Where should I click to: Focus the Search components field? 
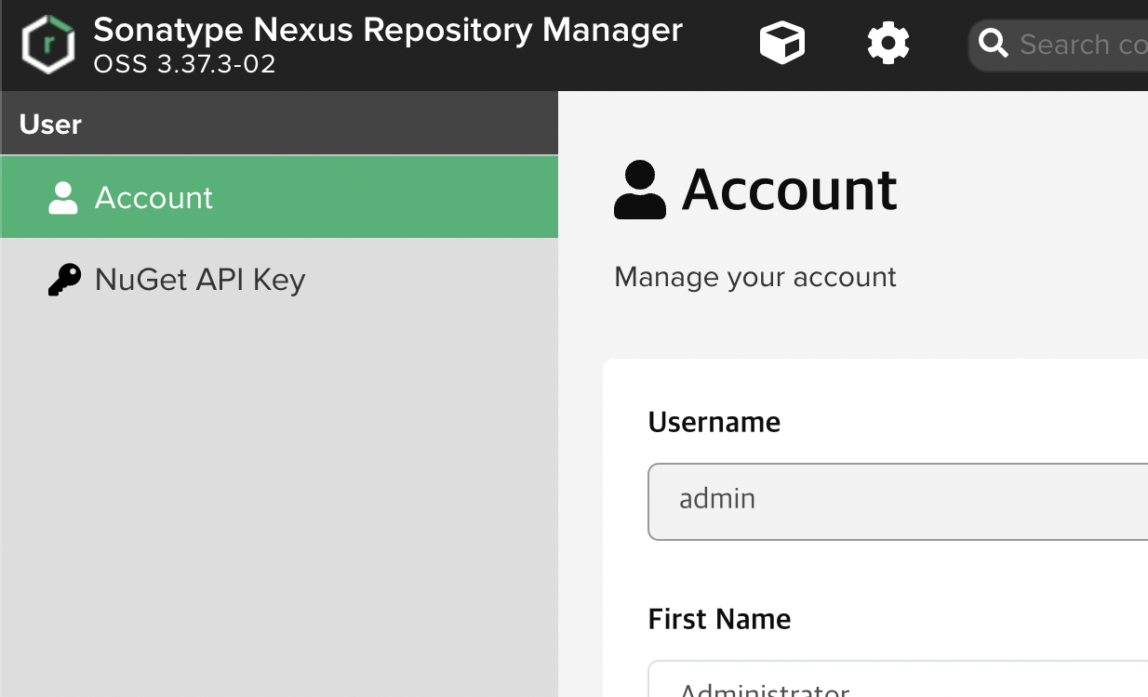coord(1081,44)
